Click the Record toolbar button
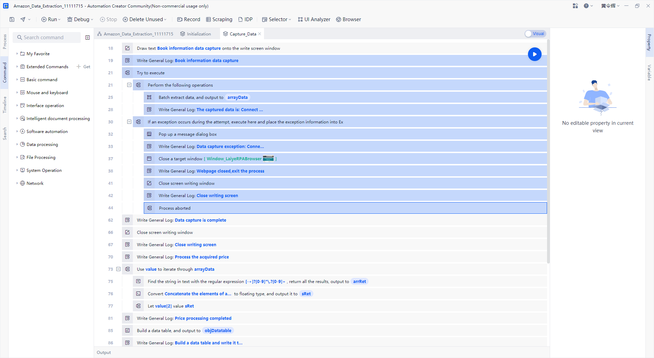The height and width of the screenshot is (358, 654). click(189, 19)
